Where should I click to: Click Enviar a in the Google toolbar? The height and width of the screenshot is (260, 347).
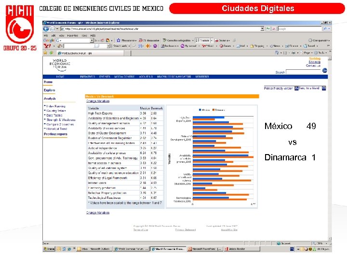223,40
